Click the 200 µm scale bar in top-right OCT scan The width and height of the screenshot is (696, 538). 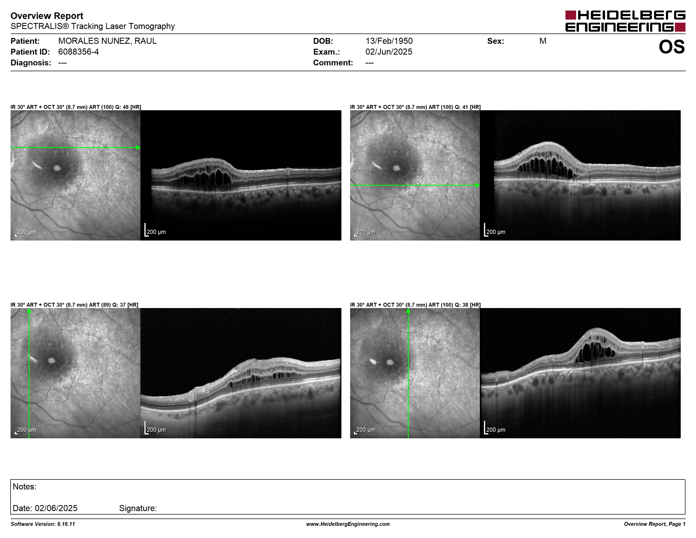(495, 230)
